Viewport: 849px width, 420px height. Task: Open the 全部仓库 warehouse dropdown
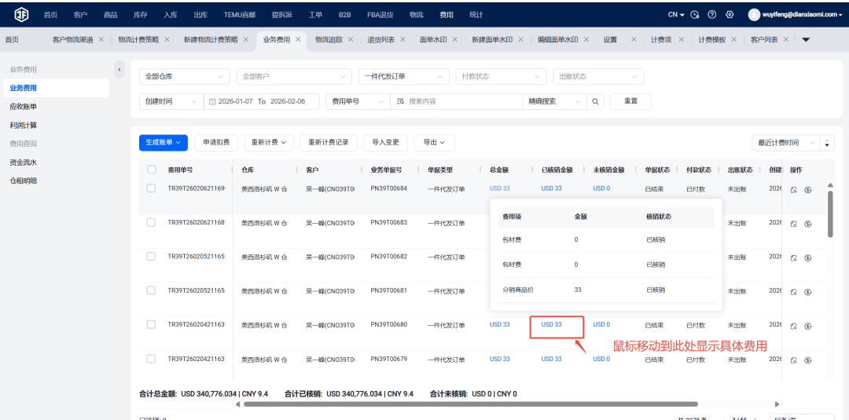(184, 77)
